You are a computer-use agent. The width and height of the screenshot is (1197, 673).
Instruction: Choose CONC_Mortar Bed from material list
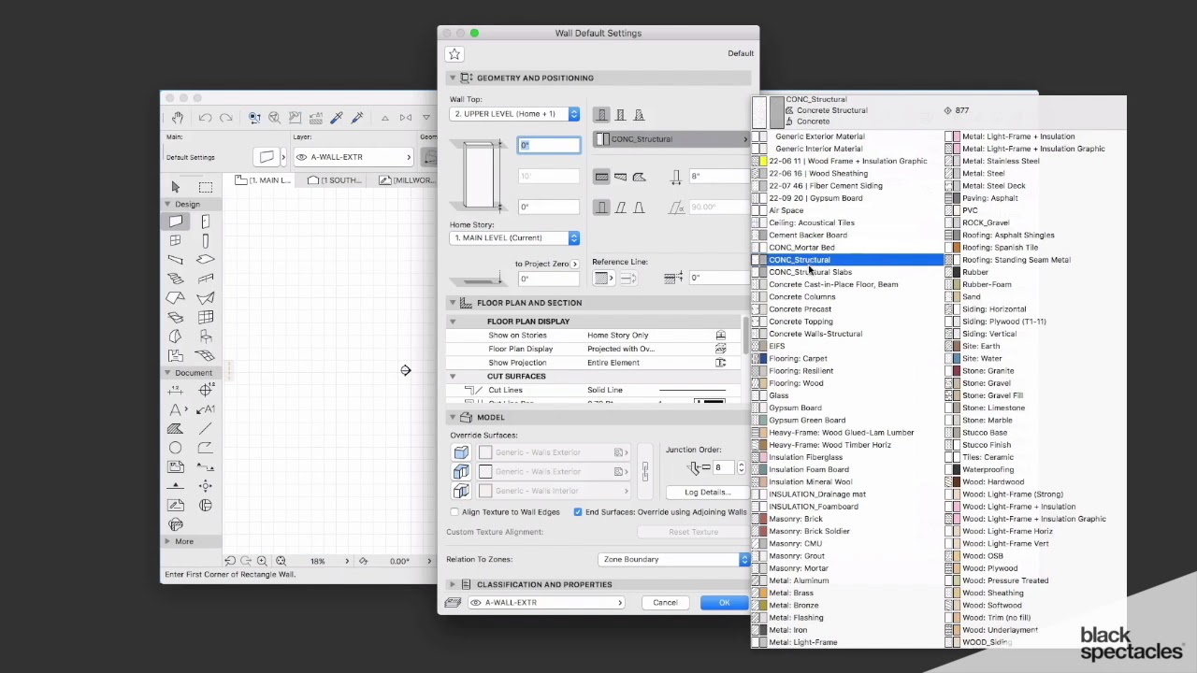(x=801, y=248)
